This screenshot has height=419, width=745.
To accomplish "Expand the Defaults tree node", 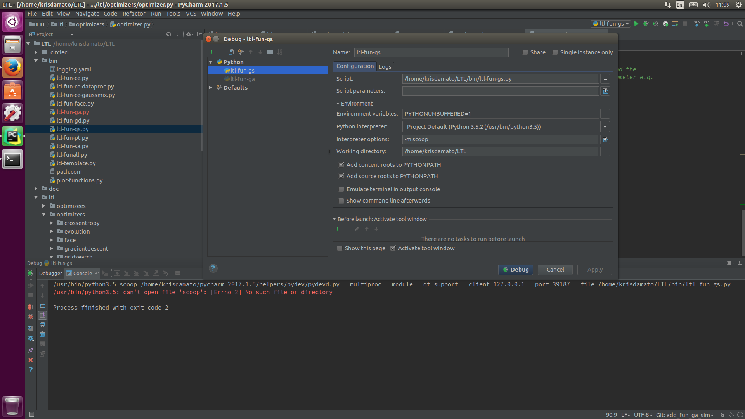I will click(x=211, y=88).
